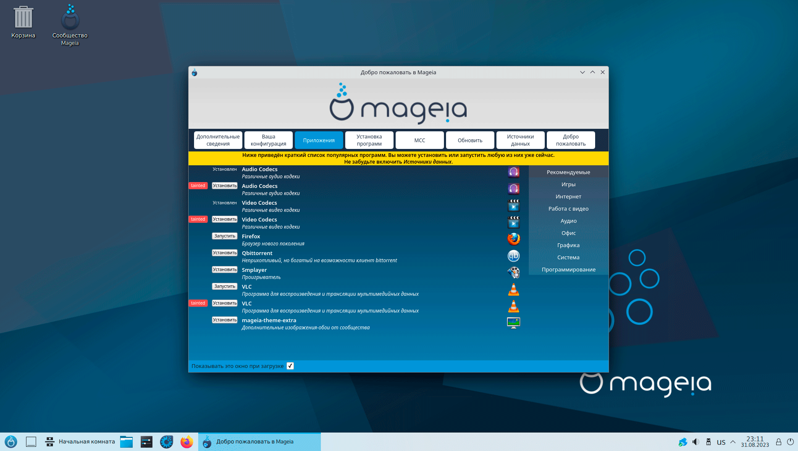Screen dimensions: 798x451
Task: Open the Mageia application launcher menu
Action: tap(11, 442)
